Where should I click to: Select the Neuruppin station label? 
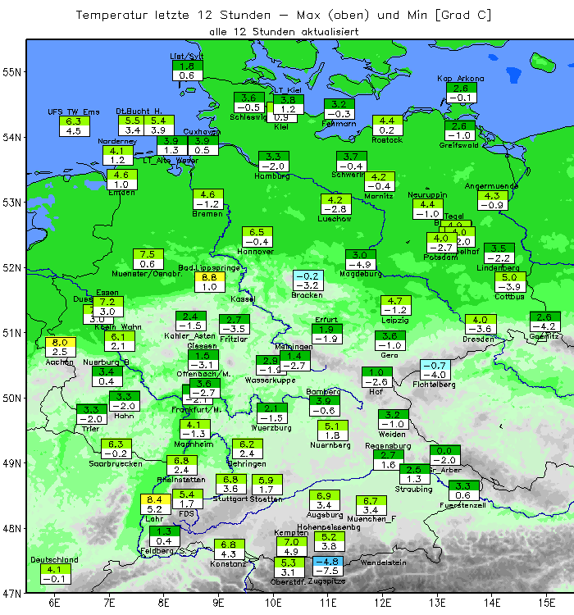pyautogui.click(x=427, y=195)
